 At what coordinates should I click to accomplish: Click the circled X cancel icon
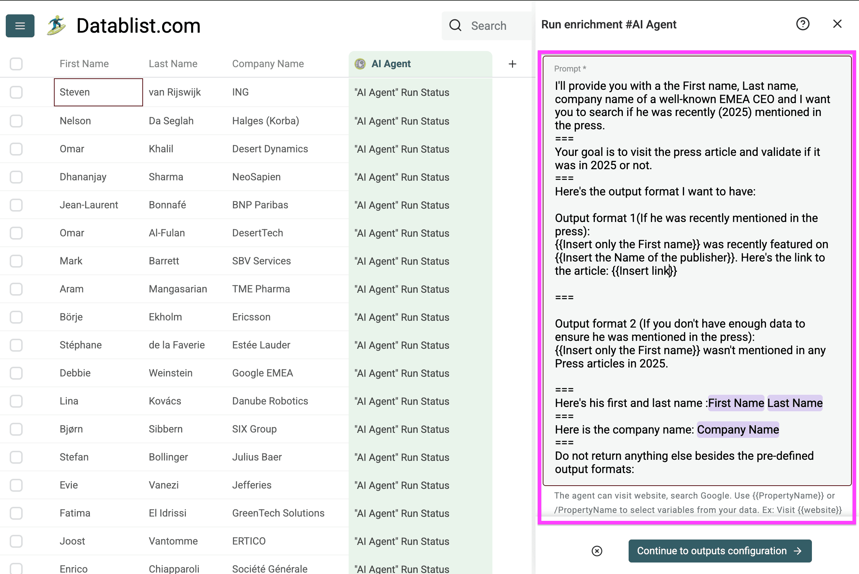point(597,551)
